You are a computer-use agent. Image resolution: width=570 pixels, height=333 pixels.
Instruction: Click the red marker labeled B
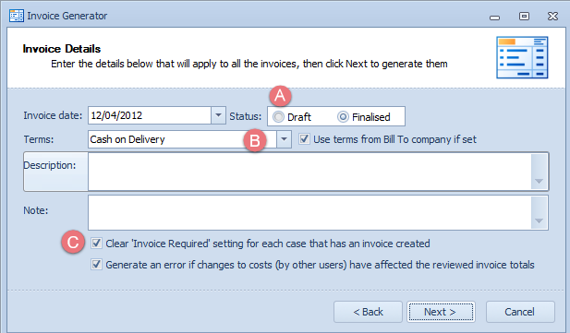click(254, 140)
